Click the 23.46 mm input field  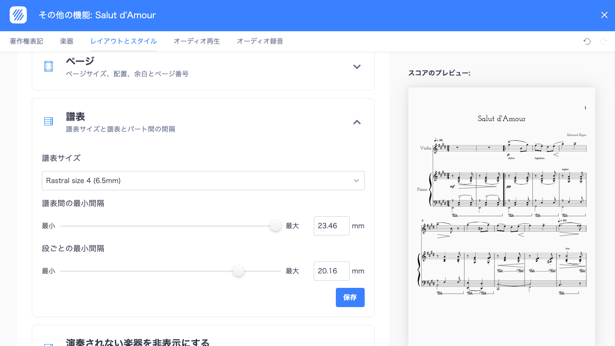pos(332,225)
